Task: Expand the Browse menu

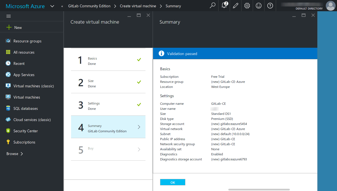Action: click(x=14, y=154)
